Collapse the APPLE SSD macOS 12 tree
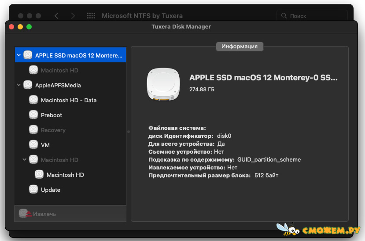This screenshot has width=365, height=241. (x=19, y=55)
